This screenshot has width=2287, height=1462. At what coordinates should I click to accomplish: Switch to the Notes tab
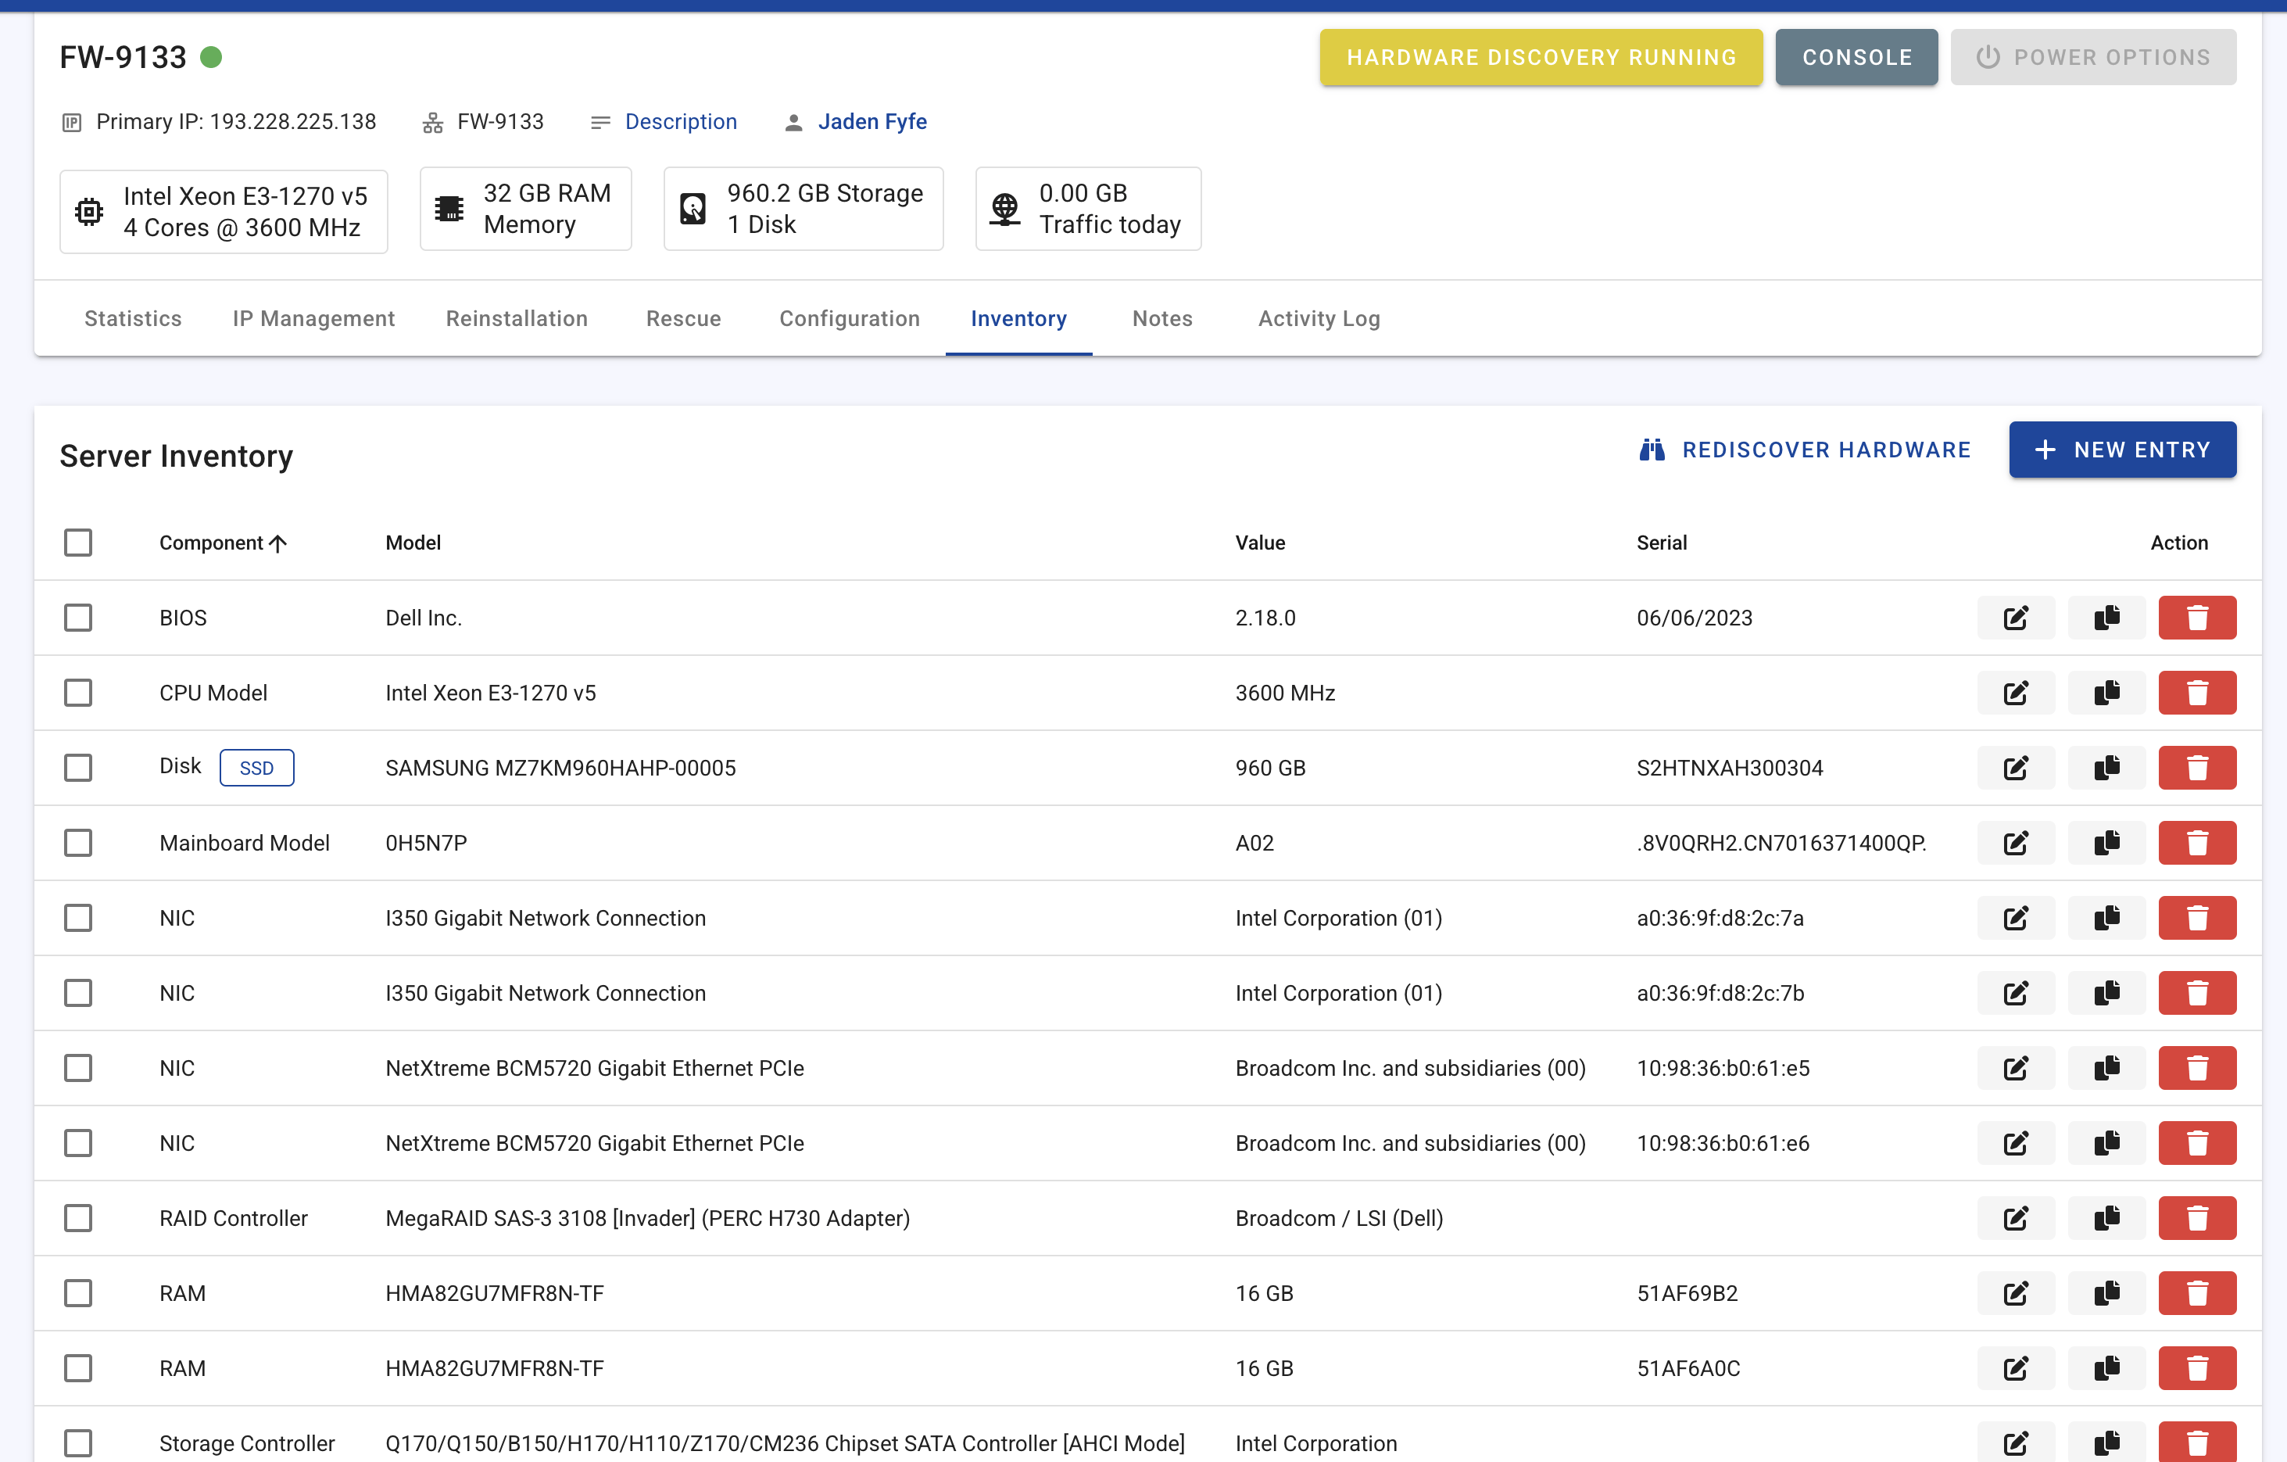pos(1161,318)
